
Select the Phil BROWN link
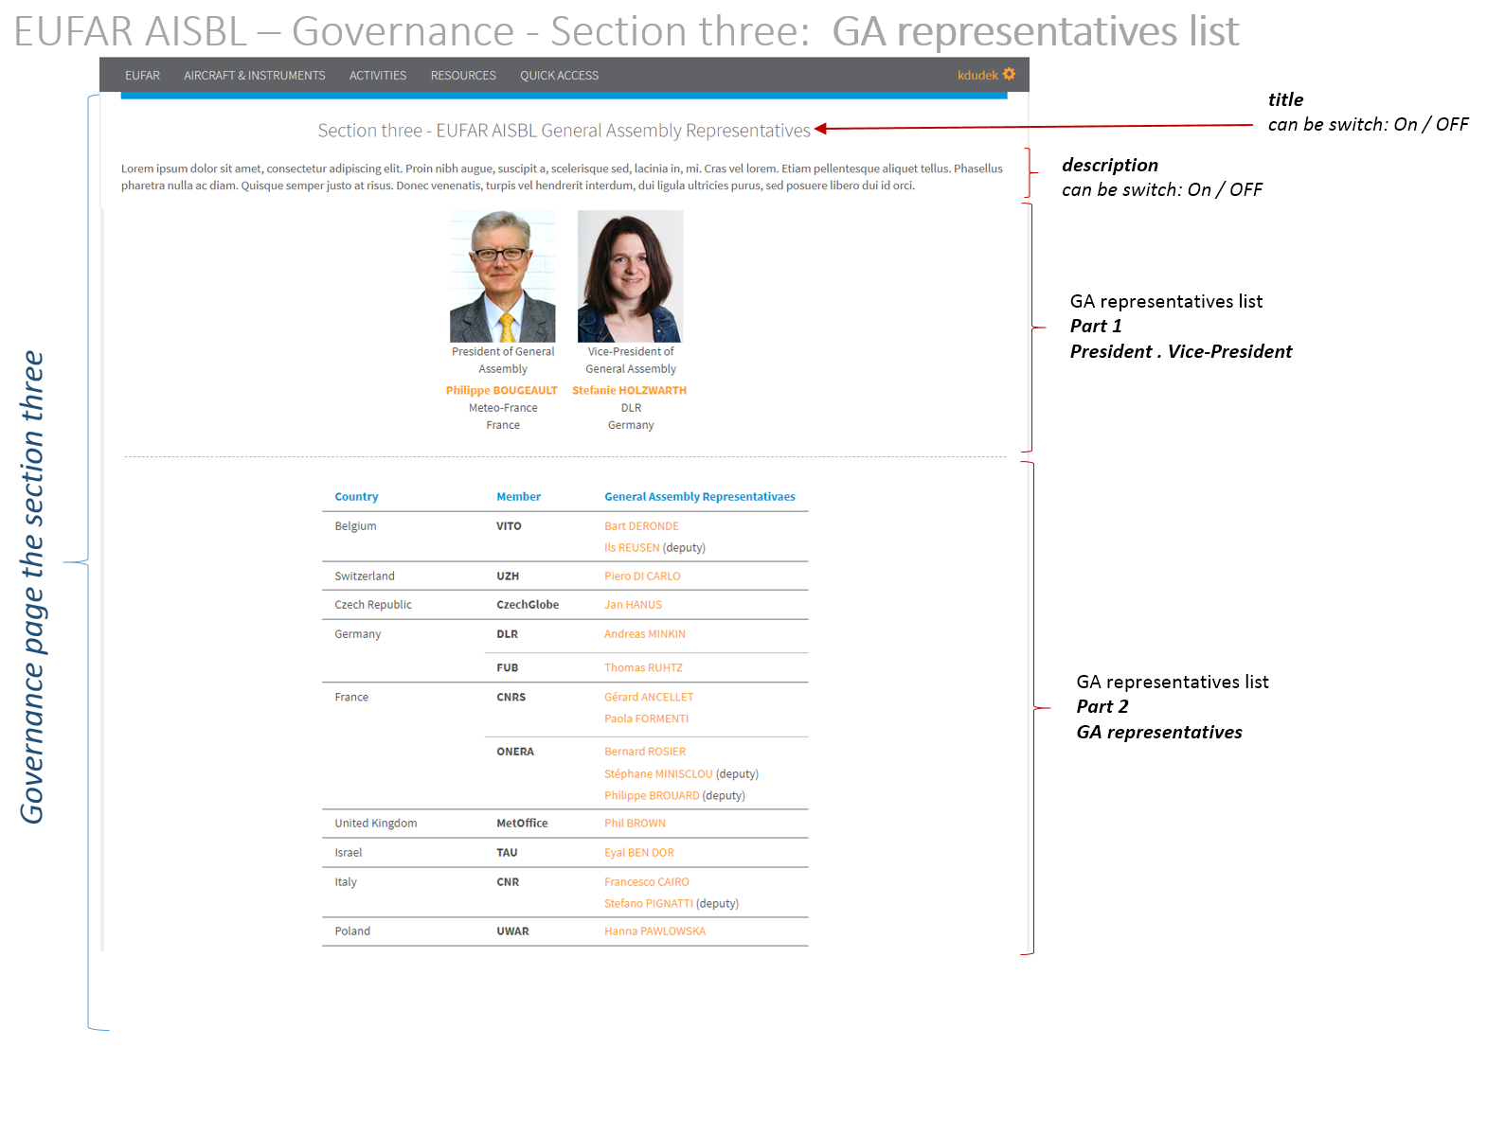(x=635, y=824)
